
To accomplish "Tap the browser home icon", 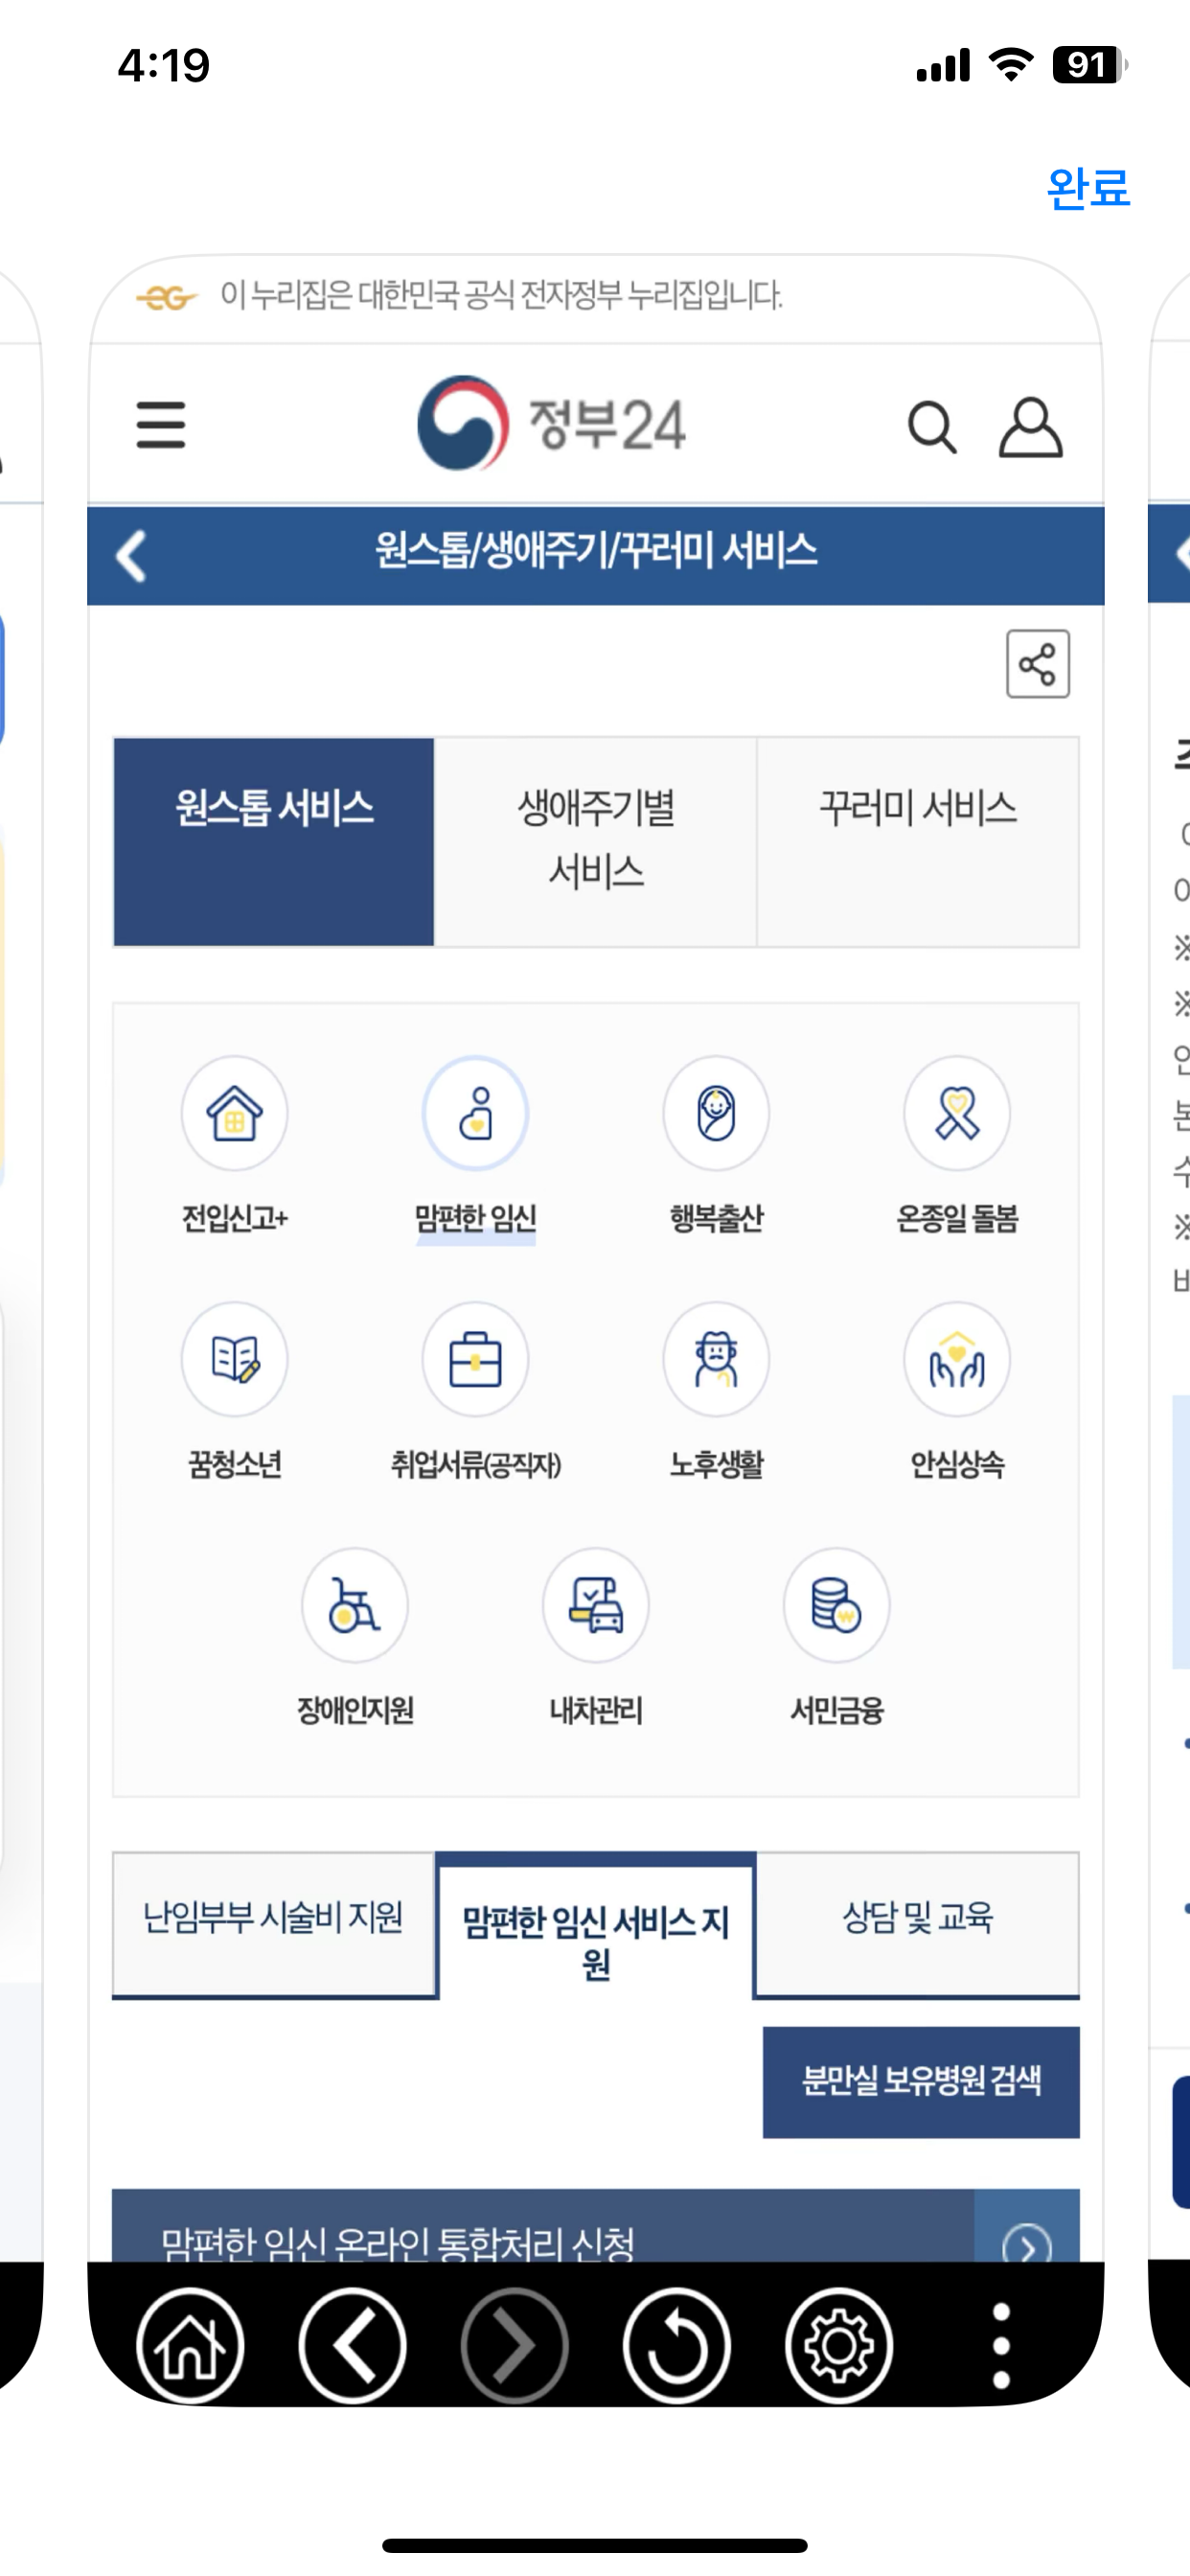I will pos(190,2345).
